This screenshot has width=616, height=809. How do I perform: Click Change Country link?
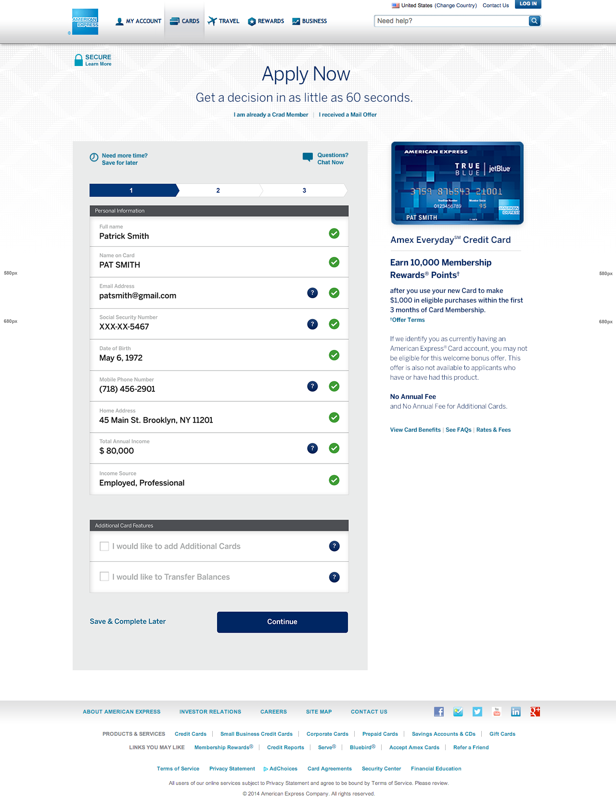click(456, 6)
